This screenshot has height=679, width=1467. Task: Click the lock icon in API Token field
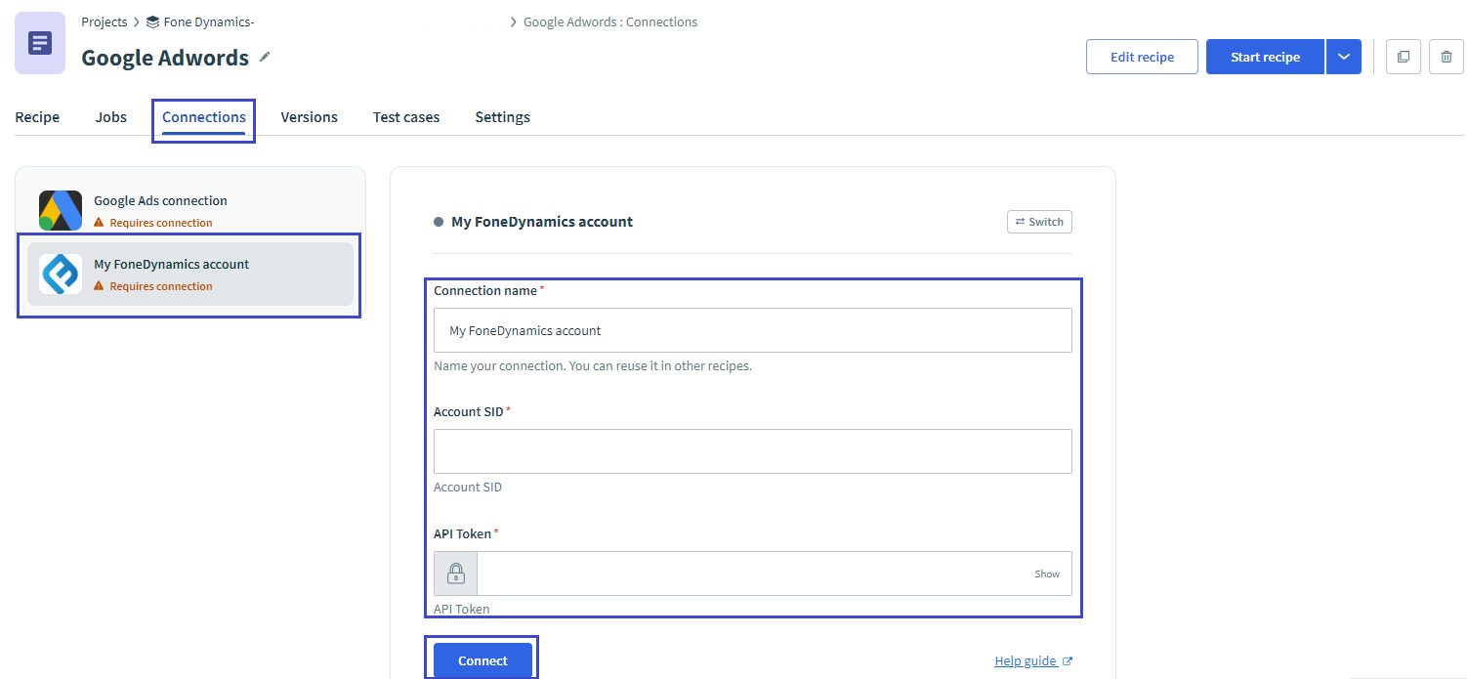pos(456,573)
